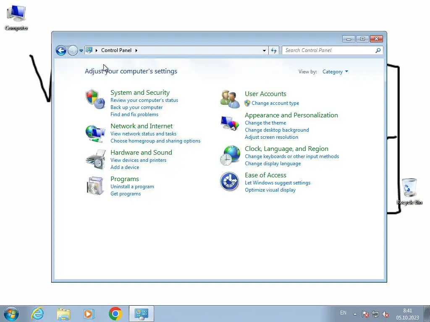Image resolution: width=430 pixels, height=322 pixels.
Task: Go back with the blue Back arrow
Action: [61, 50]
